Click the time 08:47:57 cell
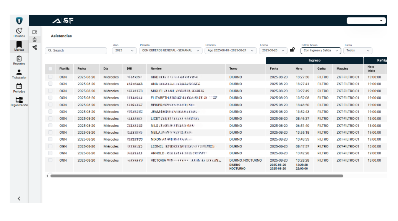Screen dimensions: 398x221 pos(302,146)
